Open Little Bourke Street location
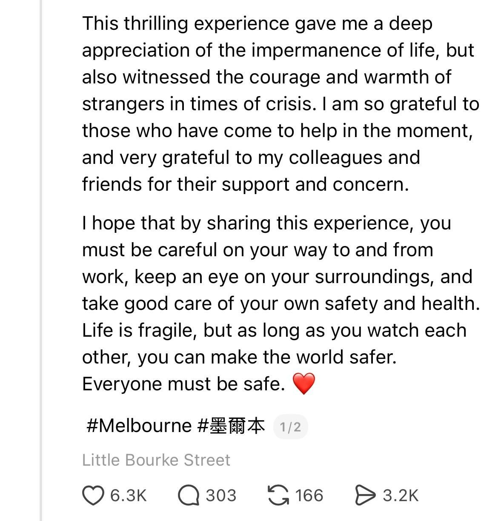Screen dimensions: 498x521 (x=156, y=460)
